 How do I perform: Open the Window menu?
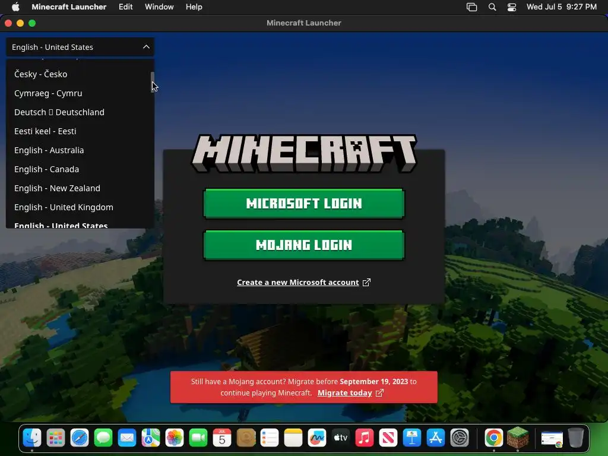[159, 7]
